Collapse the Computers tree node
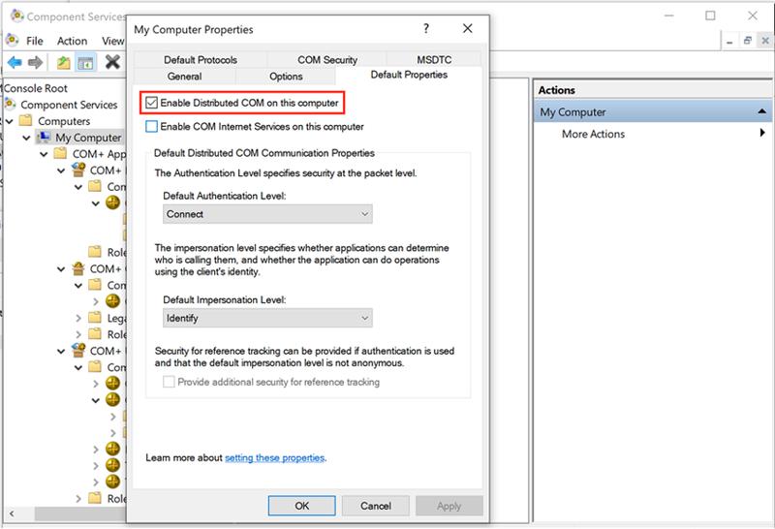Viewport: 775px width, 529px height. pyautogui.click(x=10, y=121)
